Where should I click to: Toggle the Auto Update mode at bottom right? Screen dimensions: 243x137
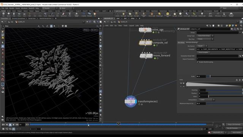[237, 132]
